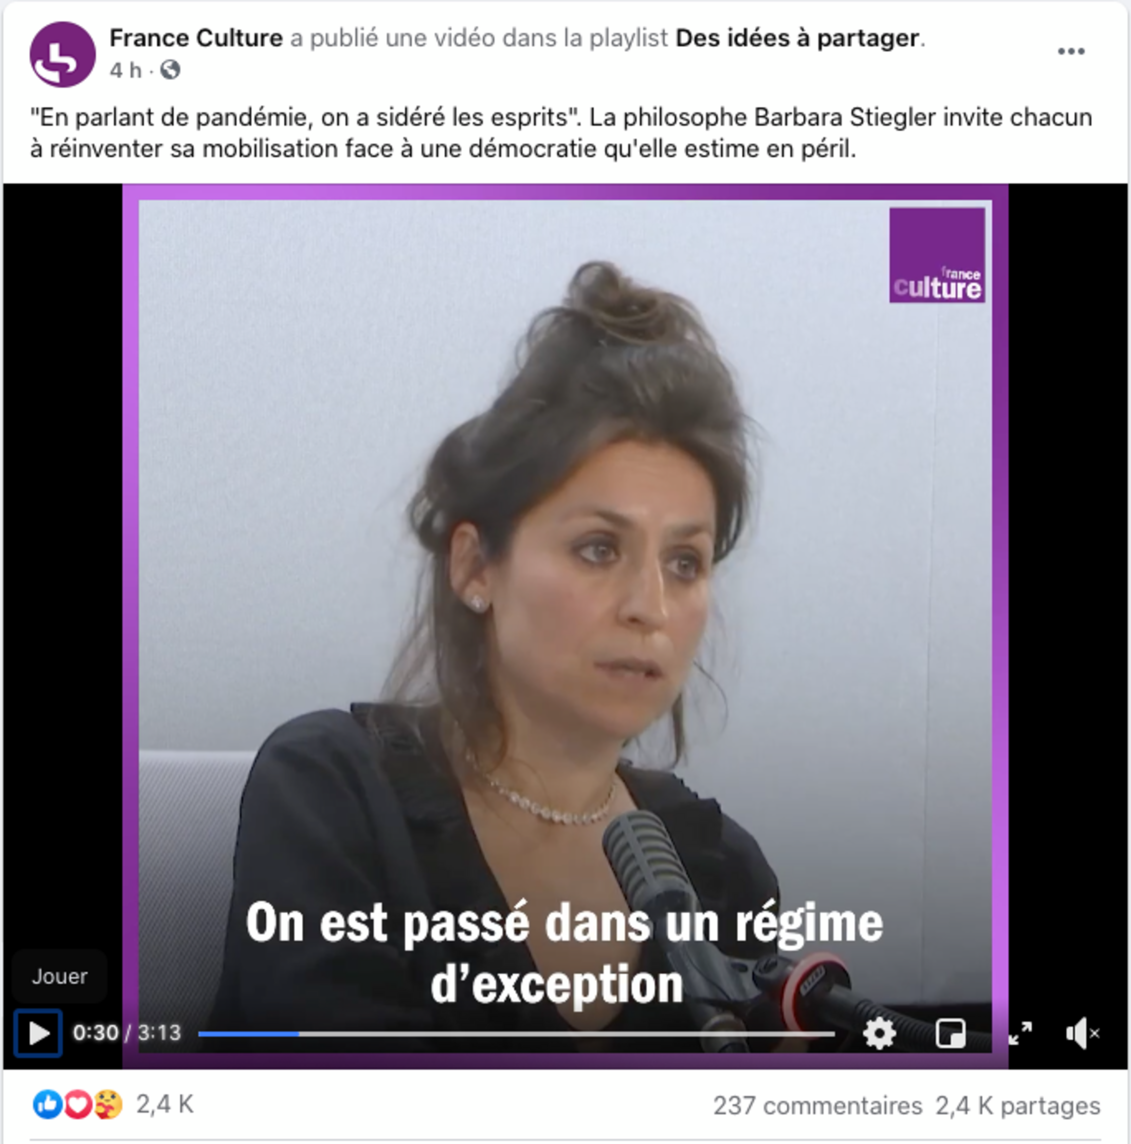The image size is (1131, 1144).
Task: View the 2,4 K partages list
Action: click(1017, 1105)
